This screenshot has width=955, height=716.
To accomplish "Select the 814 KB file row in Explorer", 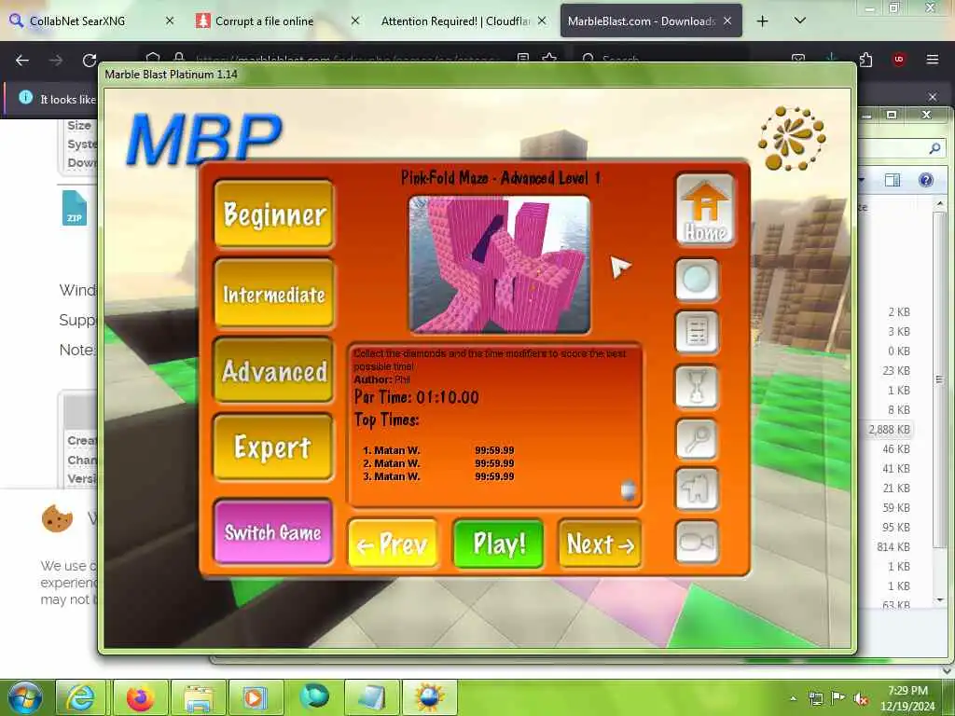I will [x=893, y=546].
